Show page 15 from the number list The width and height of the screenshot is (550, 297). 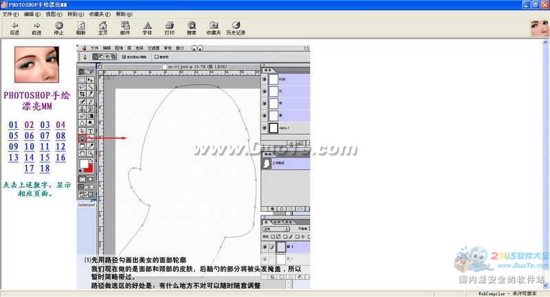[x=45, y=157]
